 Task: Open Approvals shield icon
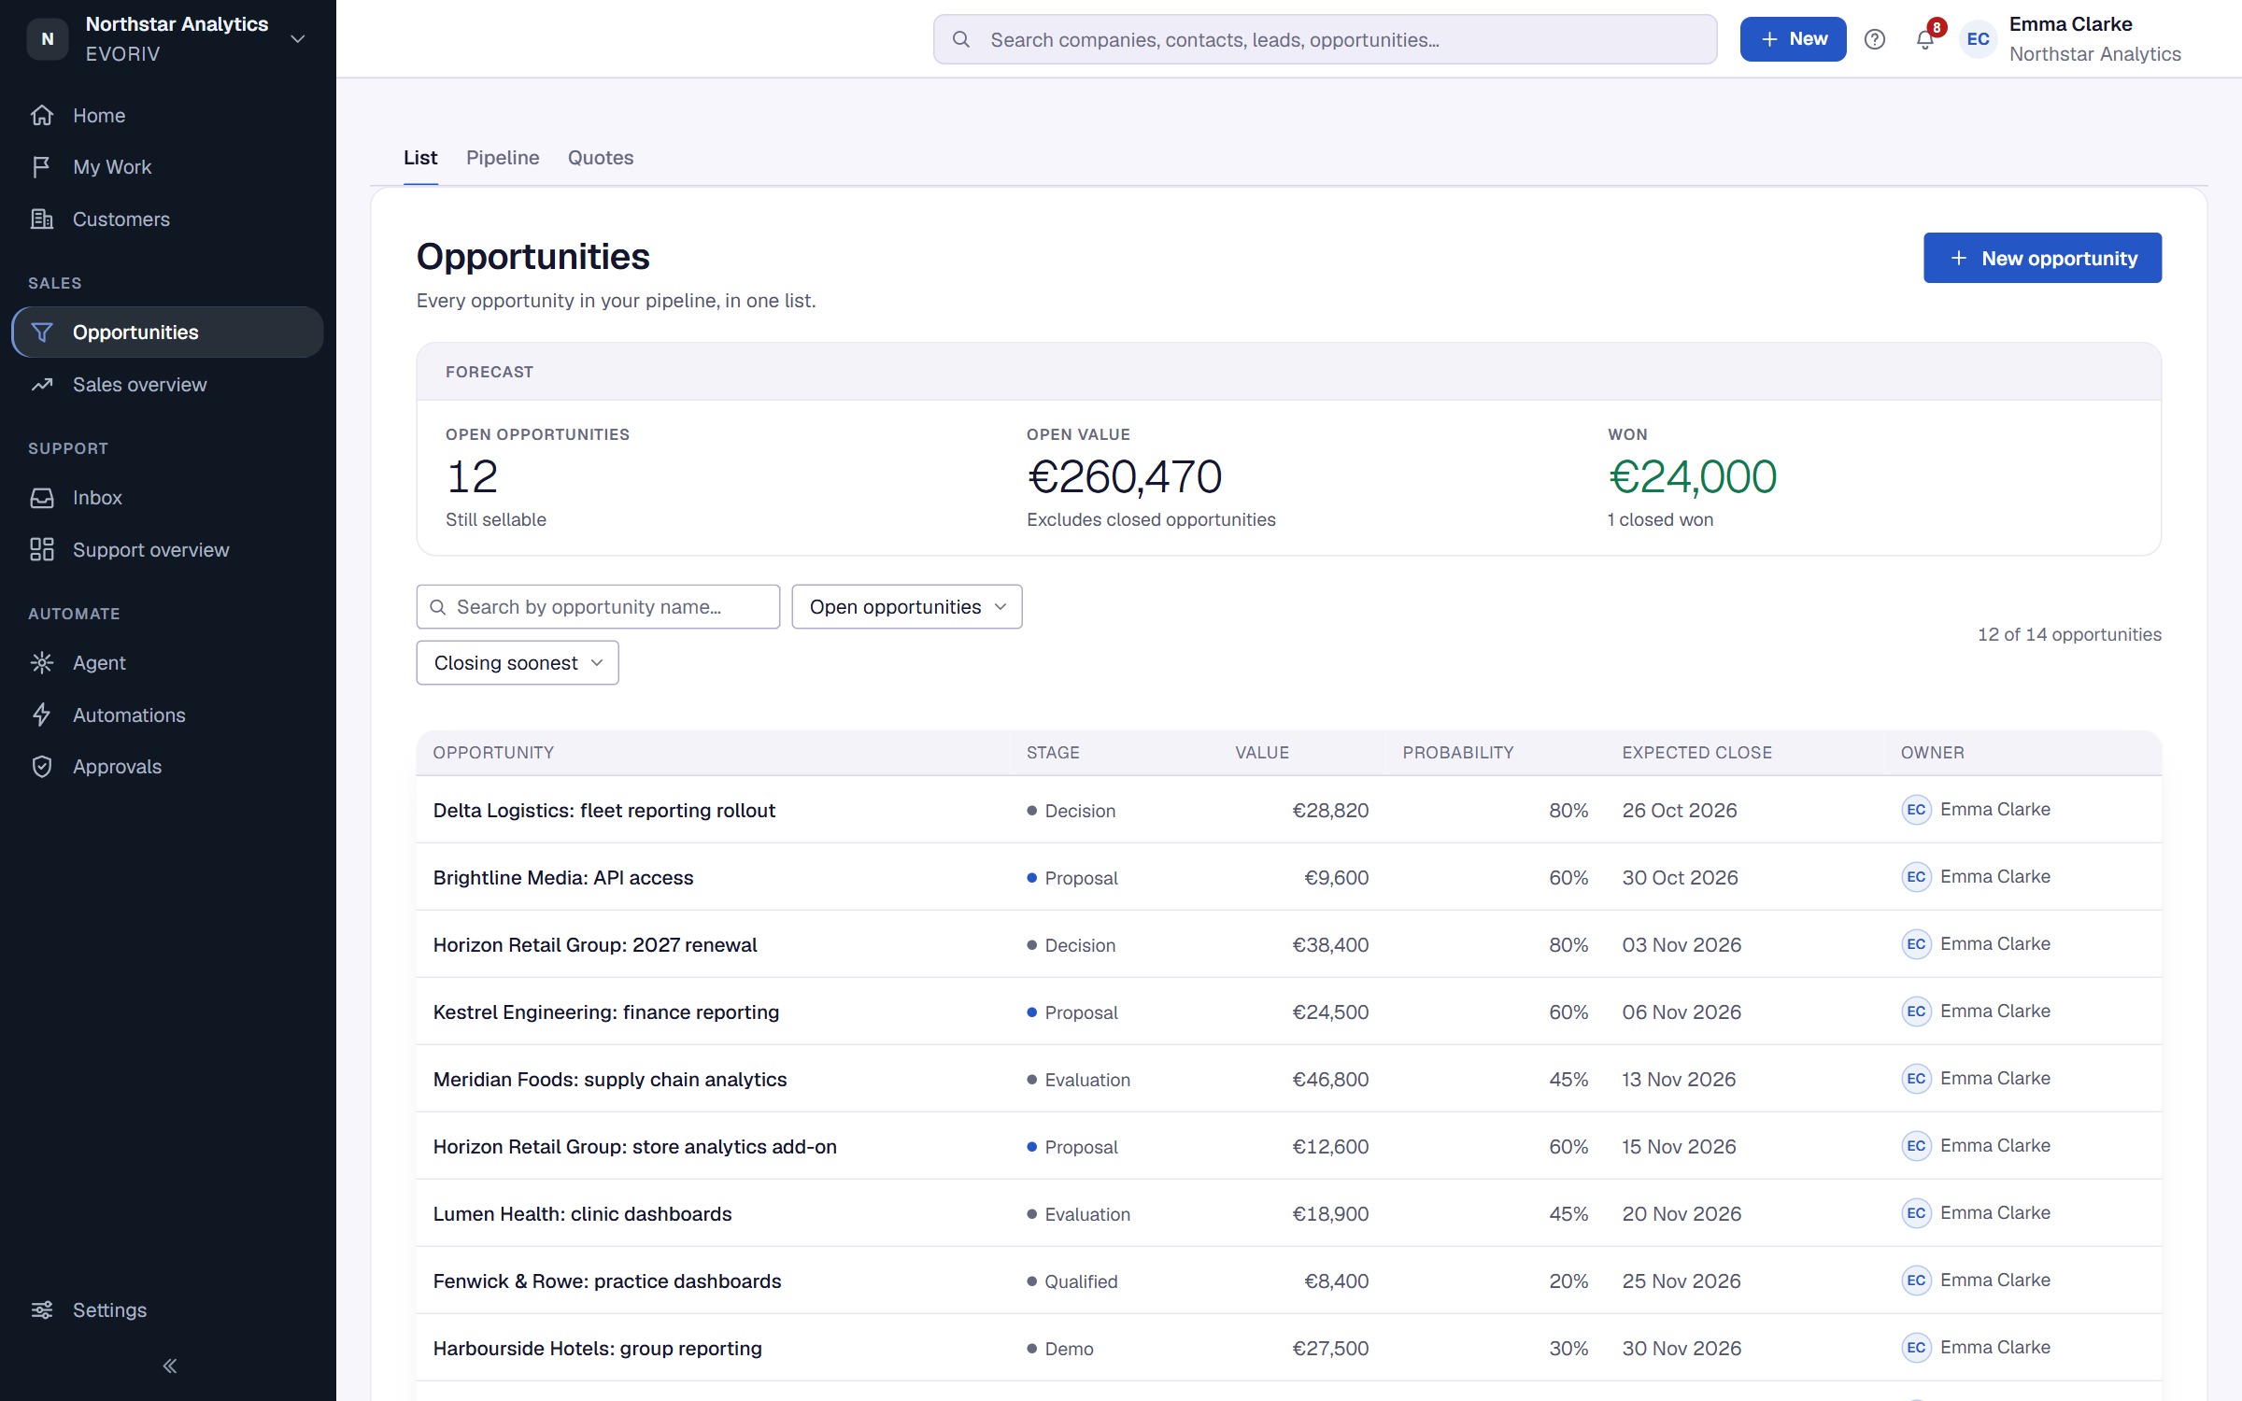pos(42,766)
